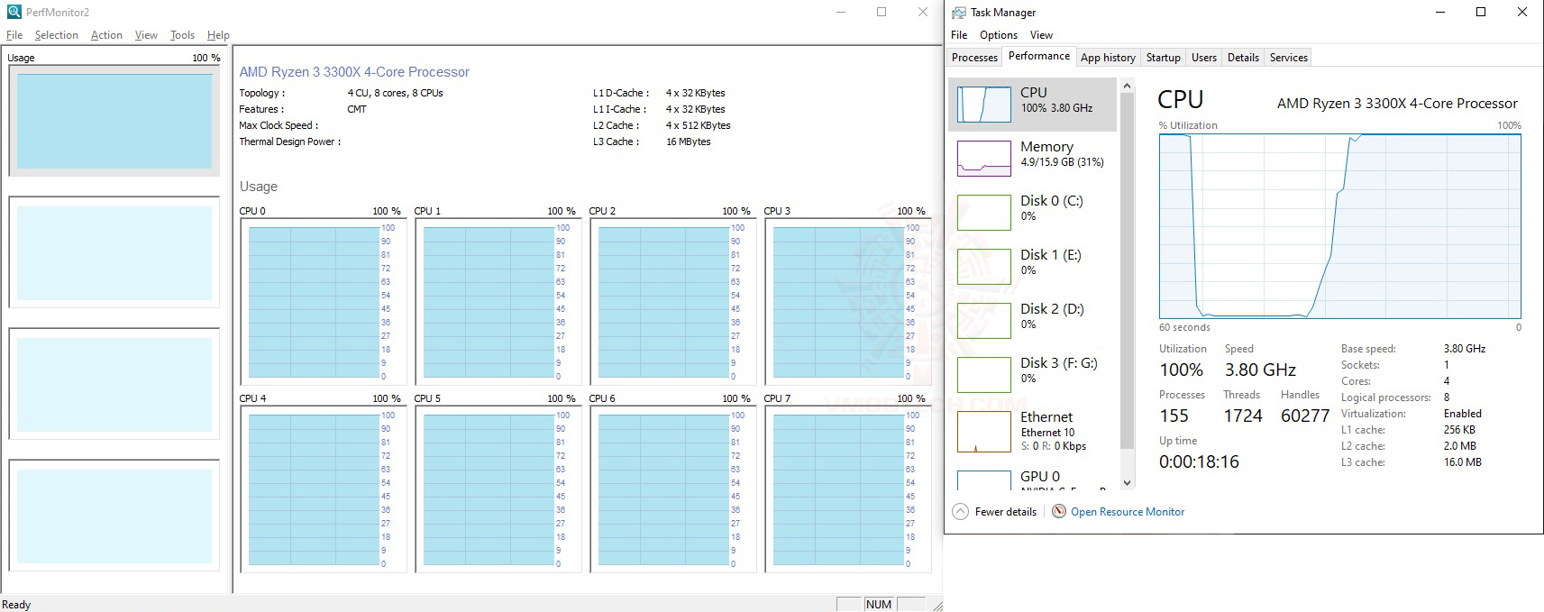Open Task Manager's File menu

959,35
